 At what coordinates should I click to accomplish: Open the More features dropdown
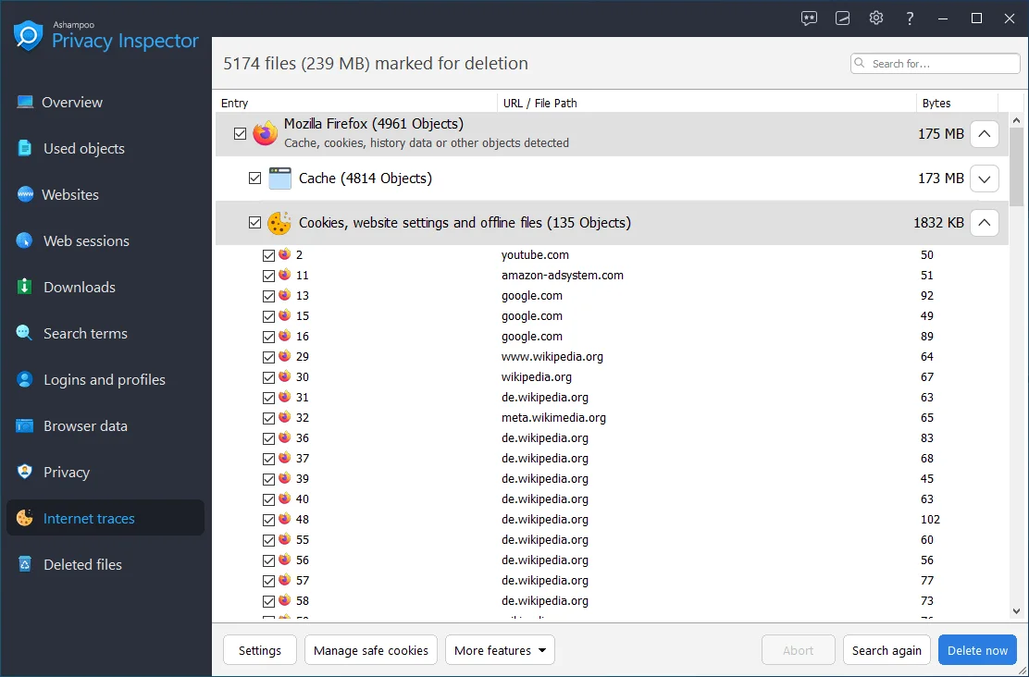(500, 649)
